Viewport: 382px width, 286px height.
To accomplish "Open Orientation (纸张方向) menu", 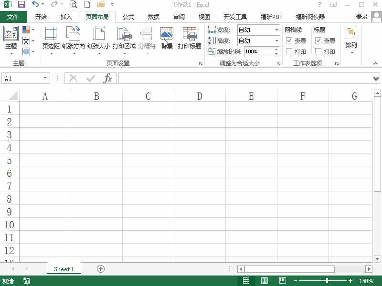I will coord(74,41).
